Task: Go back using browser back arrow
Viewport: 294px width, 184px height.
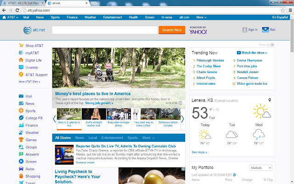Action: (x=4, y=10)
